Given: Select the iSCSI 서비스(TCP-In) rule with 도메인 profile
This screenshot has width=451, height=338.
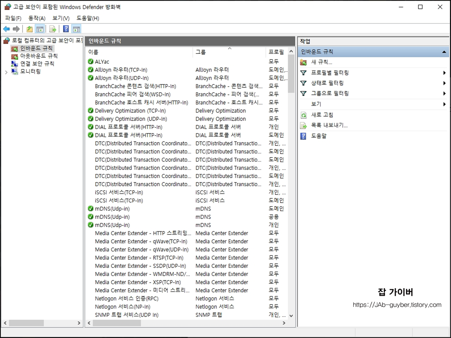Looking at the screenshot, I should click(x=187, y=200).
